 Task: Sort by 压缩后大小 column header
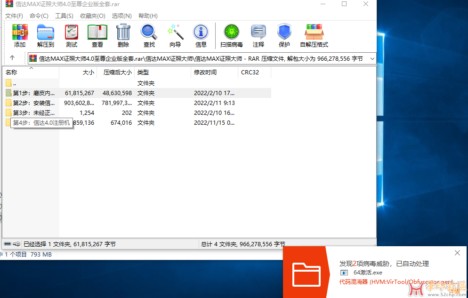(116, 72)
